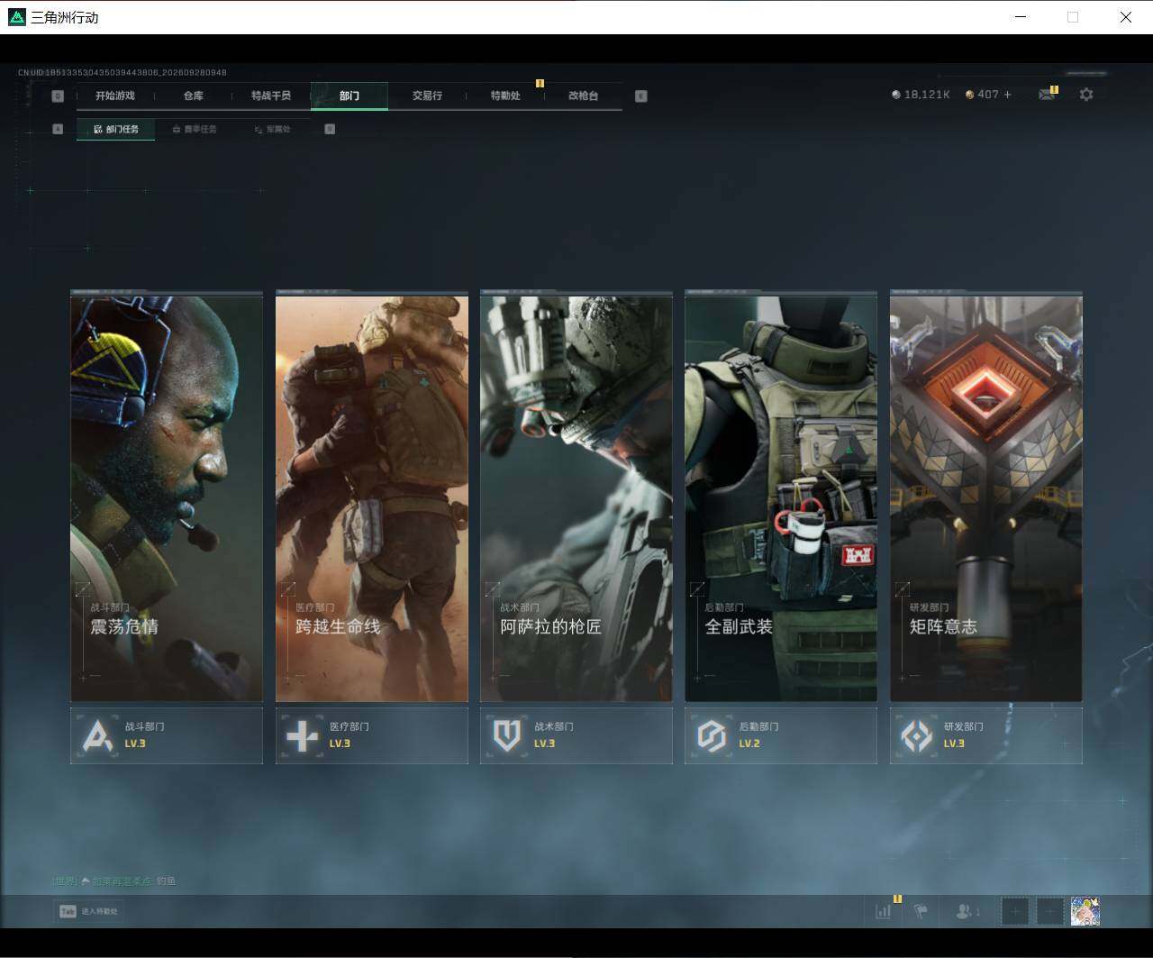This screenshot has height=958, width=1153.
Task: Click the Tab key button at bottom left
Action: (x=88, y=911)
